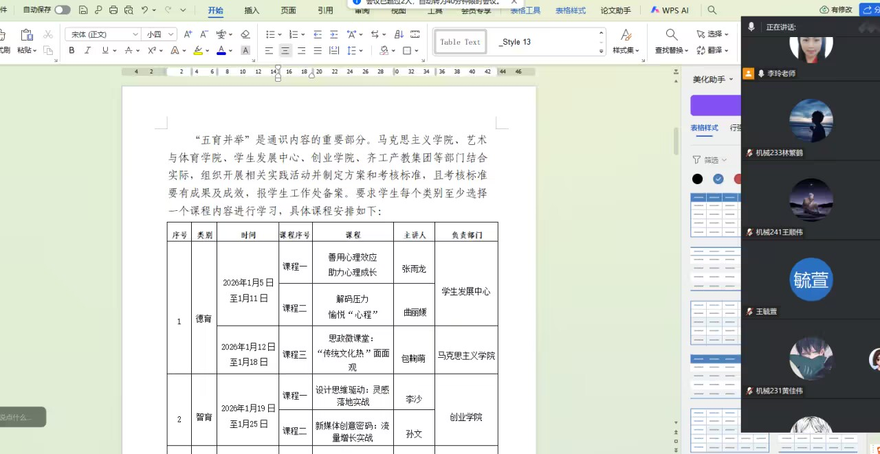Select the blue checked color circle
880x454 pixels.
(x=718, y=179)
